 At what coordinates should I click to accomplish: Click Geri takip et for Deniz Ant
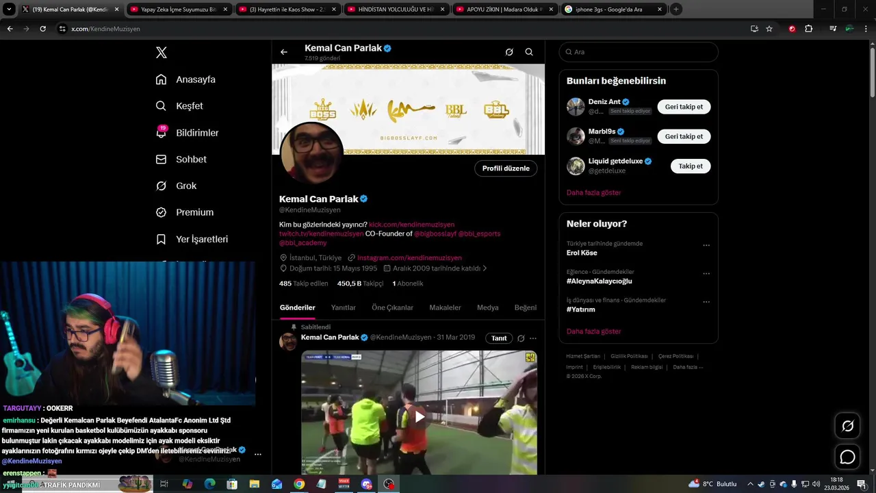click(684, 107)
